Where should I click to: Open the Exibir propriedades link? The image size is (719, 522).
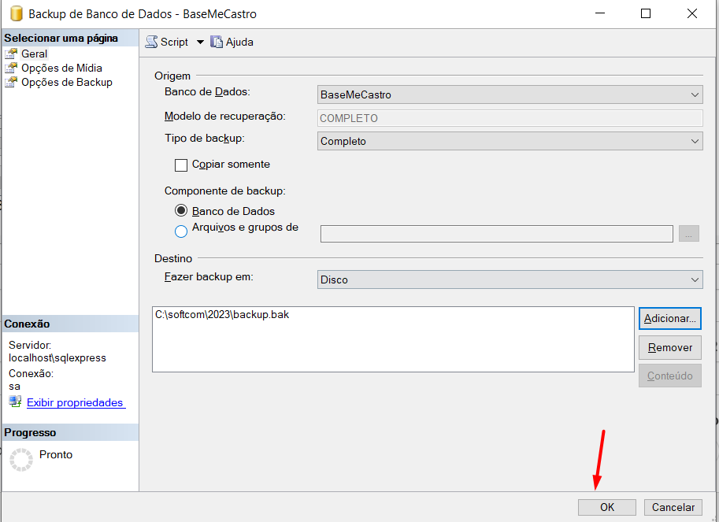[x=76, y=403]
